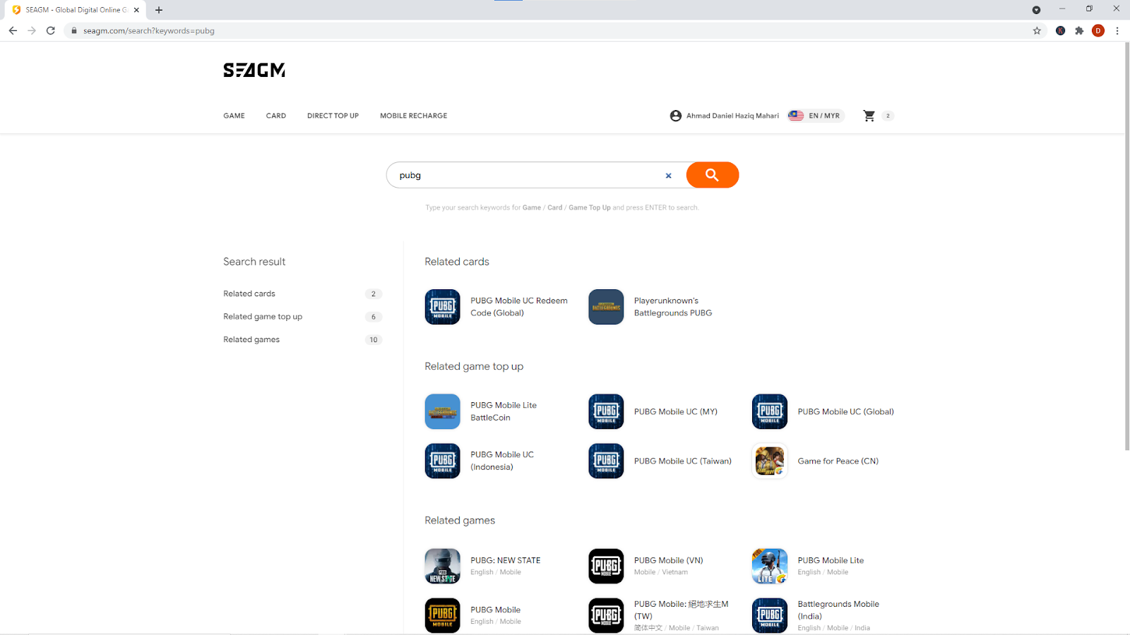Open PUBG Mobile Lite game link
The image size is (1130, 635).
click(x=831, y=560)
